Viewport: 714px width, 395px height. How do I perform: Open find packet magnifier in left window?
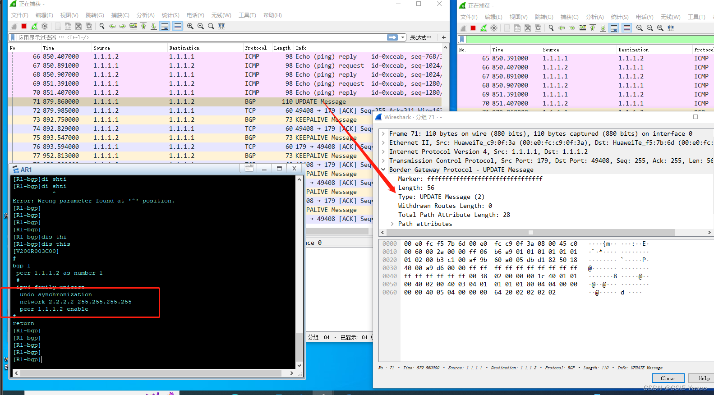pyautogui.click(x=102, y=26)
